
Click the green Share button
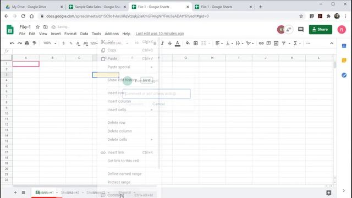(320, 29)
